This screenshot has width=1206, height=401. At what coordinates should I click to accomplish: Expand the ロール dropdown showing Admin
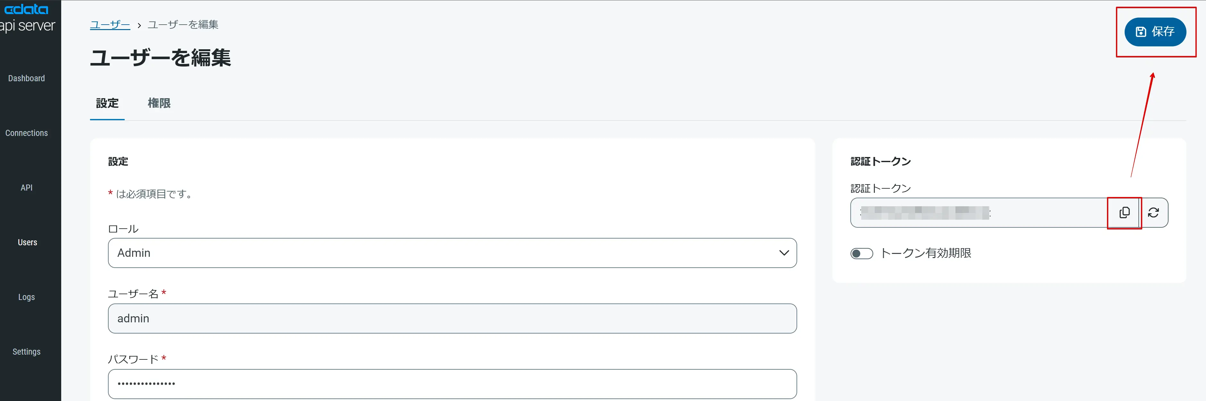tap(452, 253)
